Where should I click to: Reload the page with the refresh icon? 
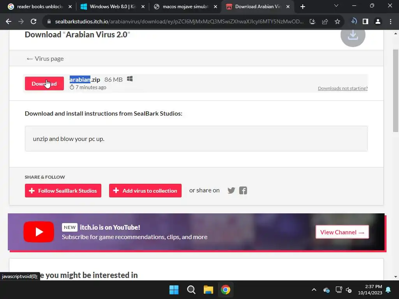34,22
